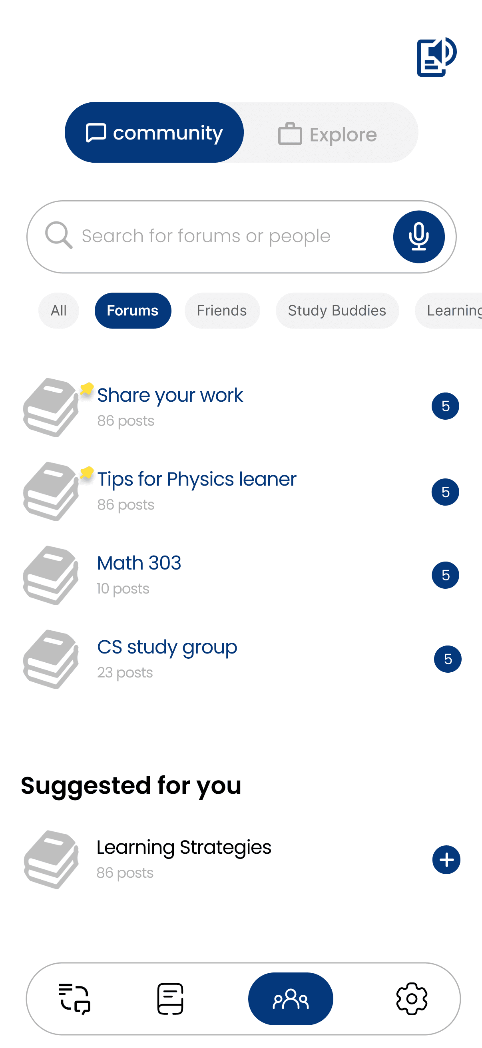The height and width of the screenshot is (1048, 482).
Task: Open the CS study group forum
Action: (241, 659)
